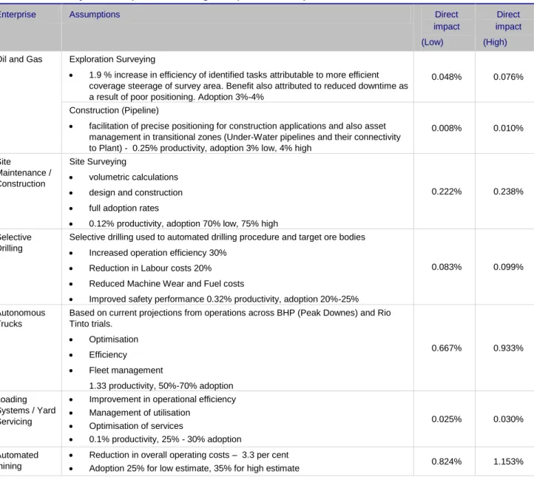
Task: Select the 0.083% low impact value
Action: click(447, 267)
